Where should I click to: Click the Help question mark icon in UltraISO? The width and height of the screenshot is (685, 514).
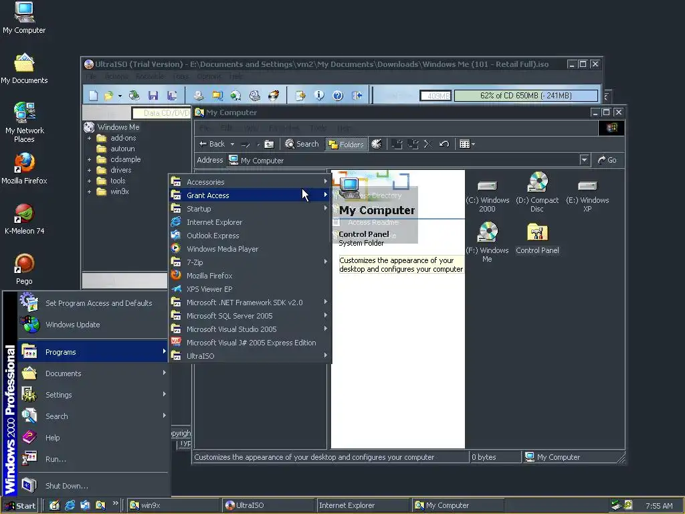(338, 95)
